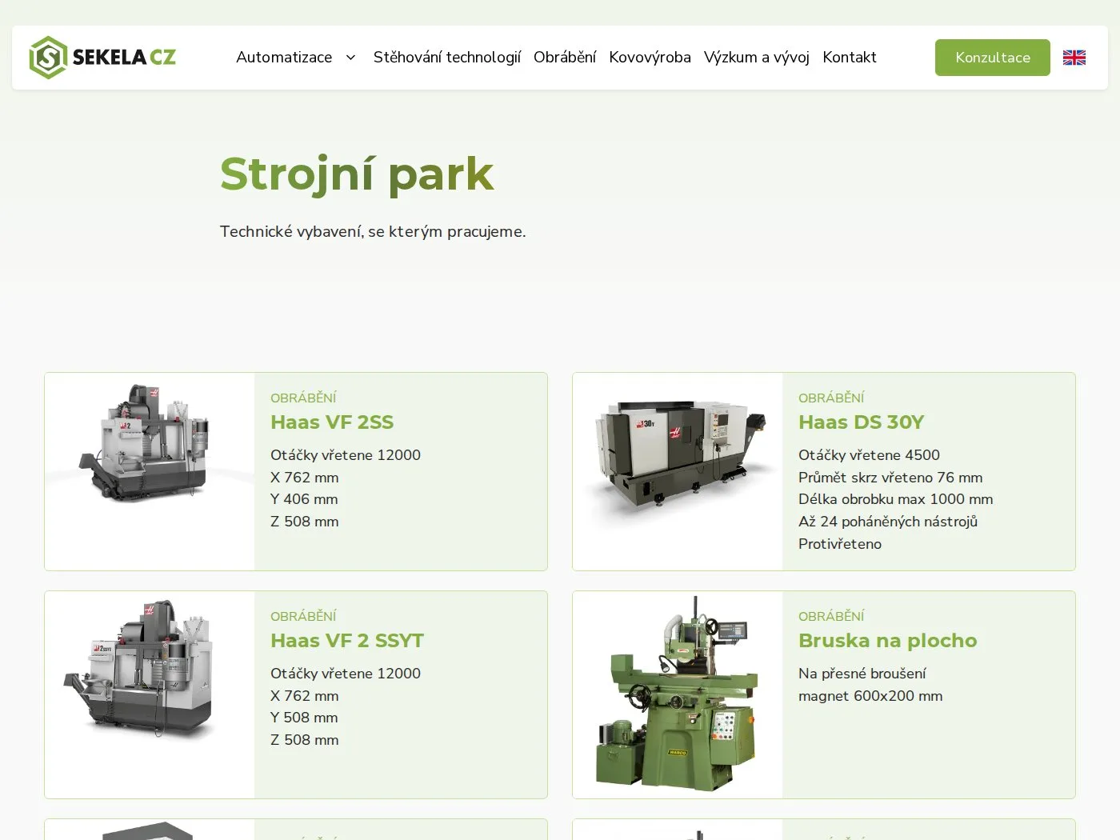Screen dimensions: 1120x840
Task: Go to the Kontakt page
Action: click(x=850, y=58)
